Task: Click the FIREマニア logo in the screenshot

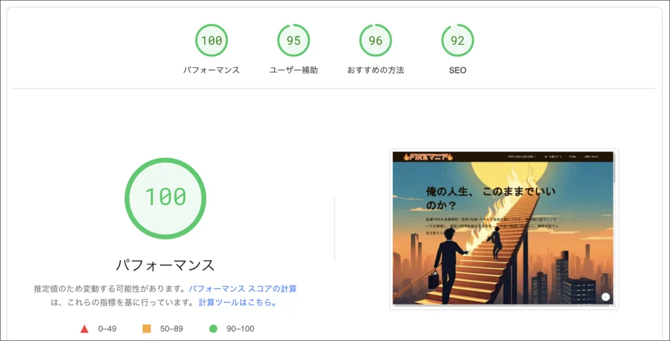Action: click(427, 157)
